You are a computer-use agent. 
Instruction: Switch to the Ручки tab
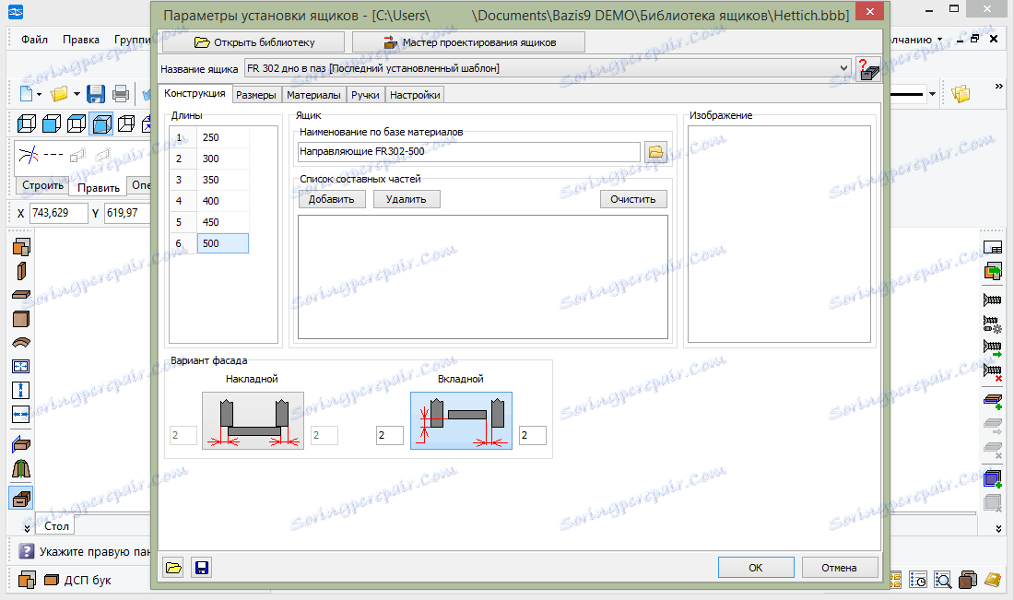[365, 95]
